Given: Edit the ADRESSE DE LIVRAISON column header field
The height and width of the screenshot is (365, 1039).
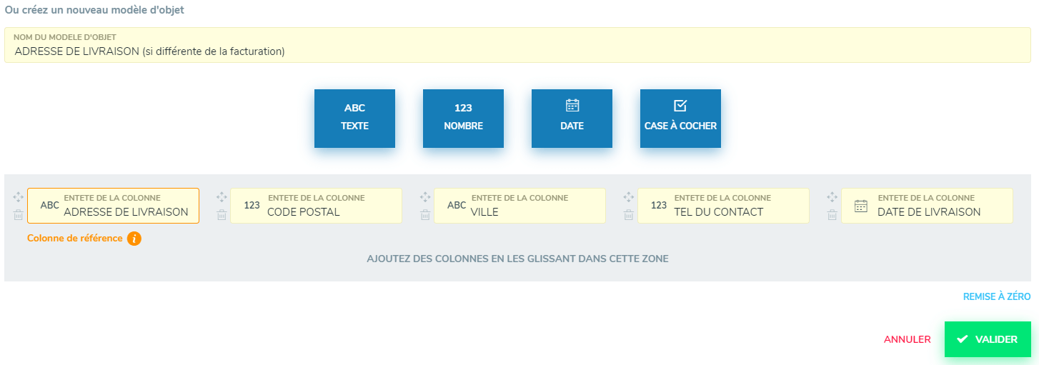Looking at the screenshot, I should (113, 206).
